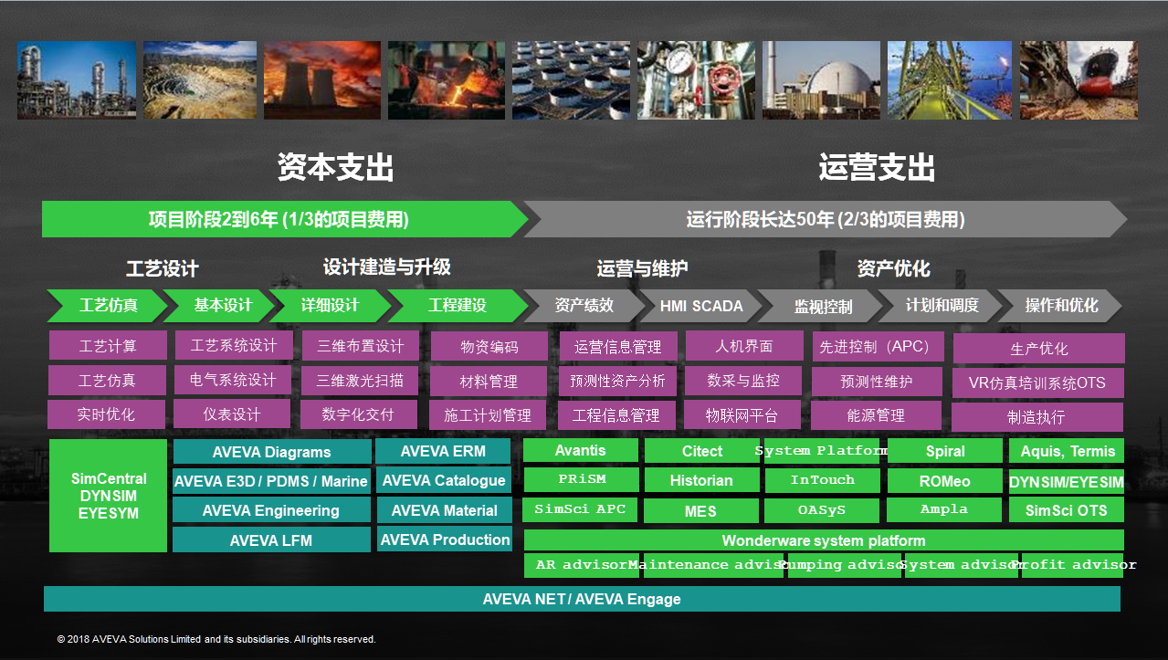Open the ship in dock thumbnail
Viewport: 1168px width, 660px height.
pyautogui.click(x=1079, y=80)
